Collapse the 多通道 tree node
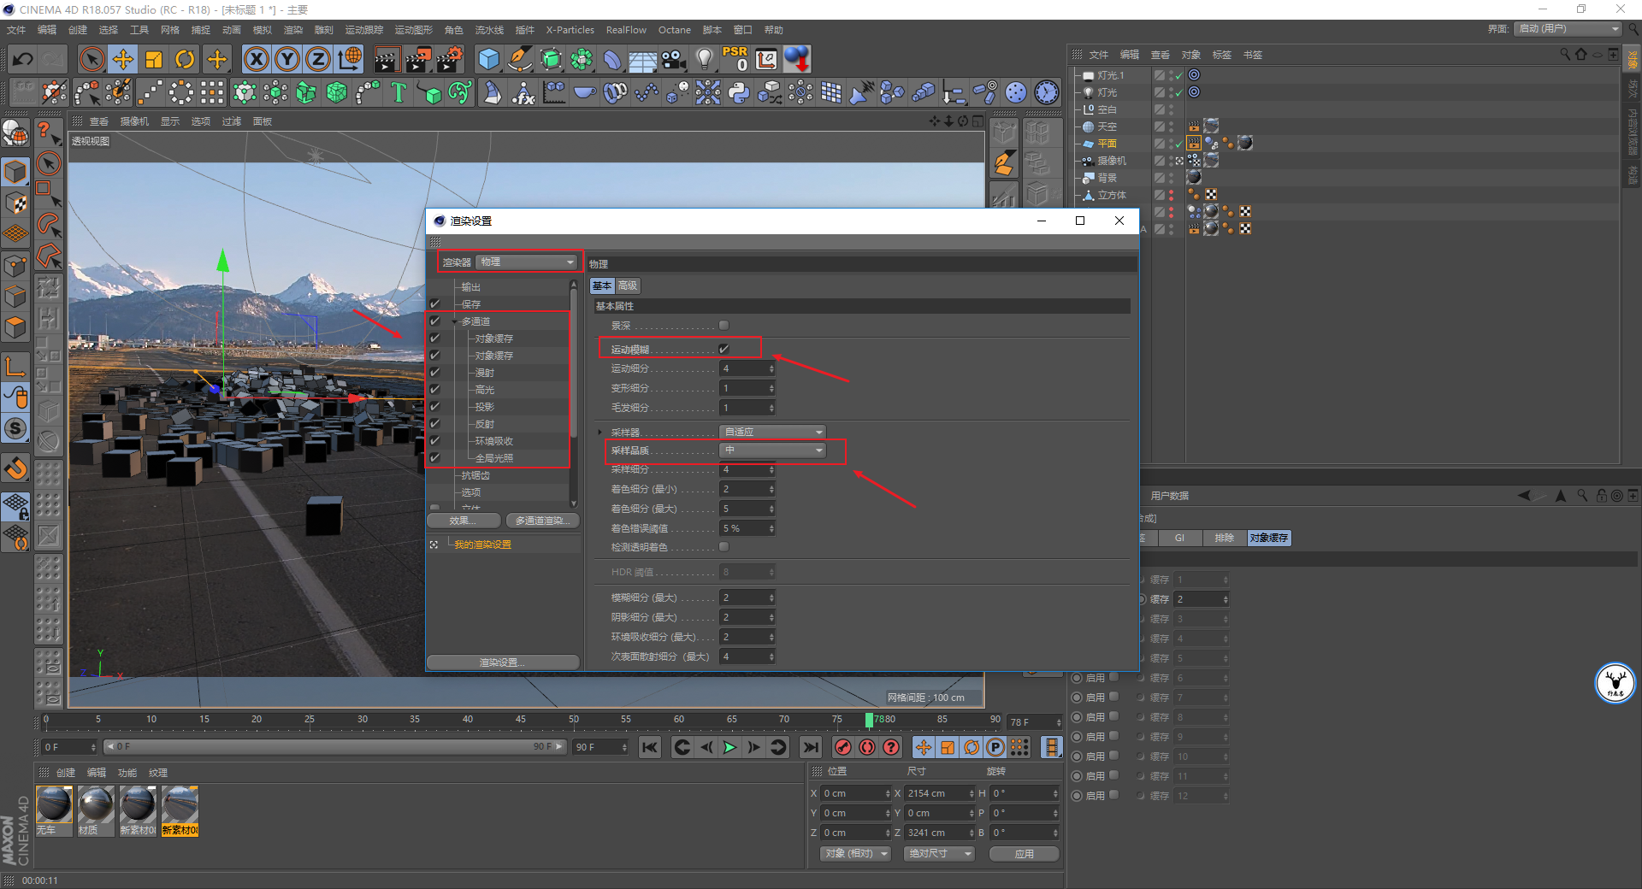Screen dimensions: 1642x889 click(x=454, y=321)
